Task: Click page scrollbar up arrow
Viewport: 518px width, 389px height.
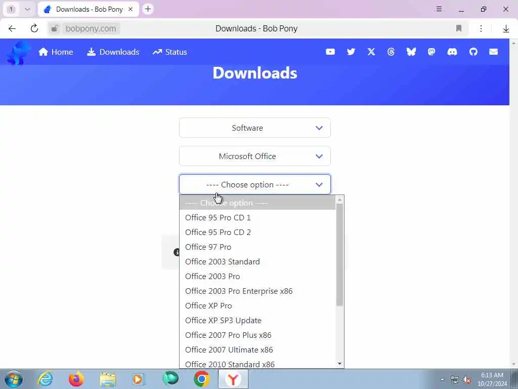Action: [514, 43]
